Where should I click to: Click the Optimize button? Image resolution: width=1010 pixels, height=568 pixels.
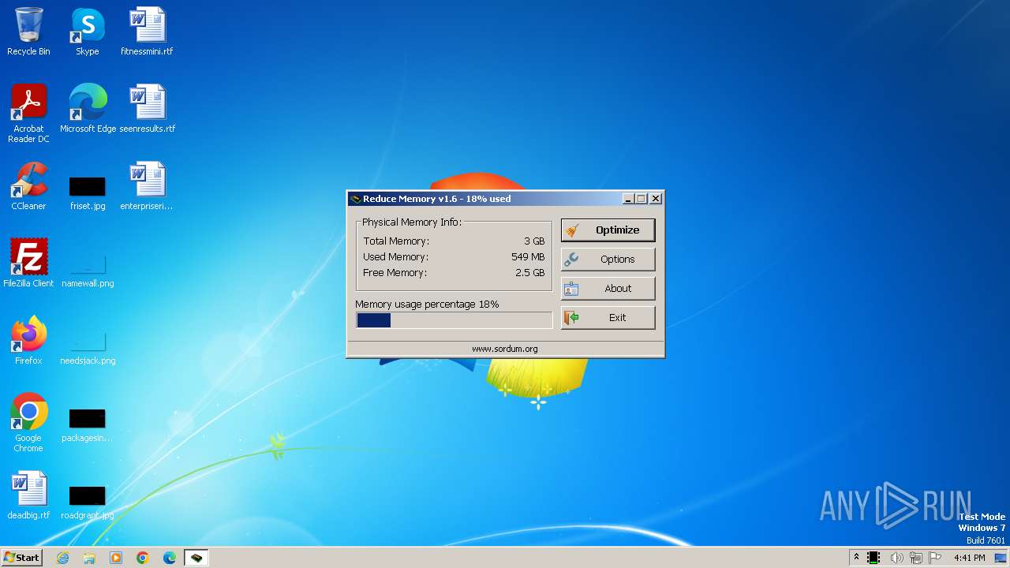tap(608, 230)
